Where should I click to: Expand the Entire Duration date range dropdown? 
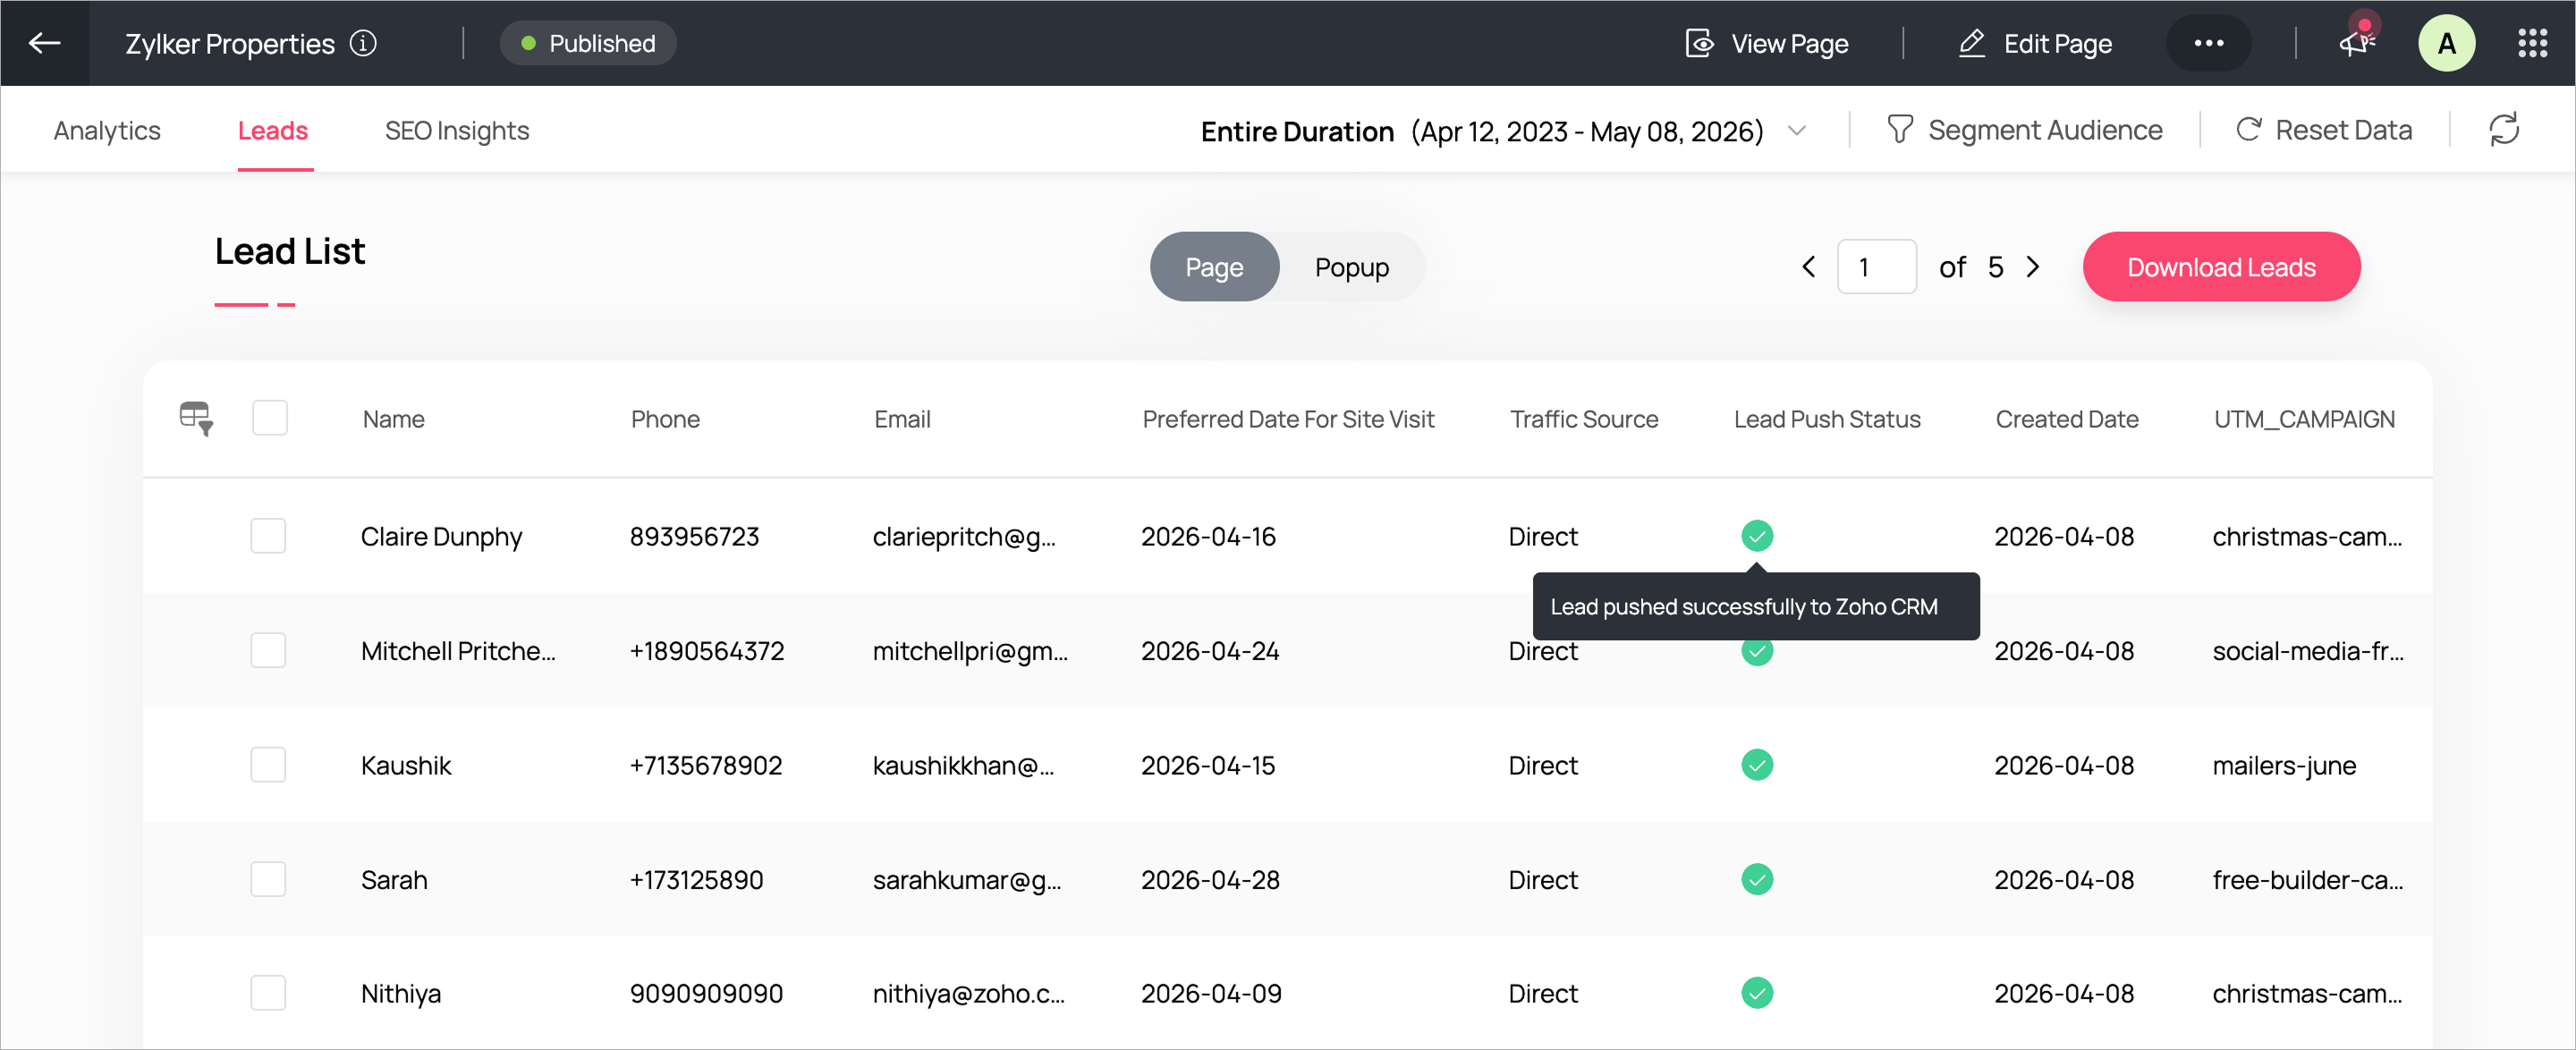[1796, 131]
